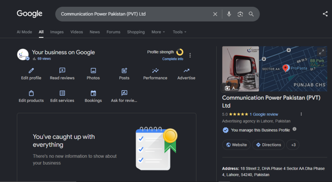The image size is (332, 182).
Task: Expand the Tools dropdown
Action: click(x=180, y=32)
